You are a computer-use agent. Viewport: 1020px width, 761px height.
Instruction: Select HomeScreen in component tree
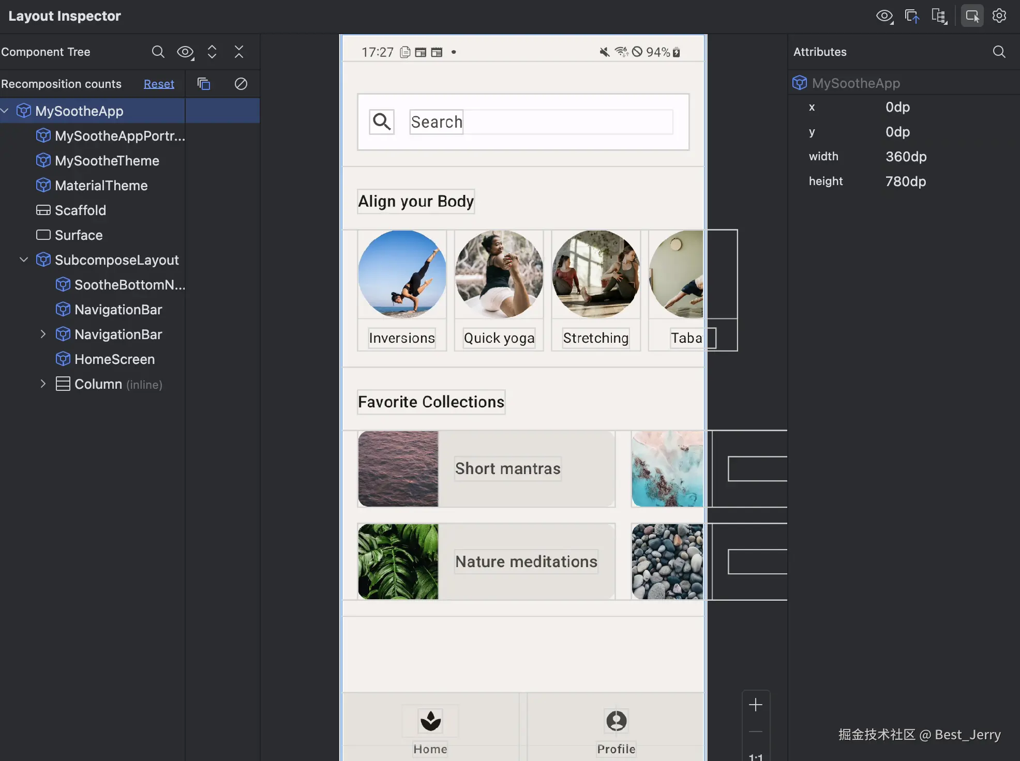tap(114, 359)
